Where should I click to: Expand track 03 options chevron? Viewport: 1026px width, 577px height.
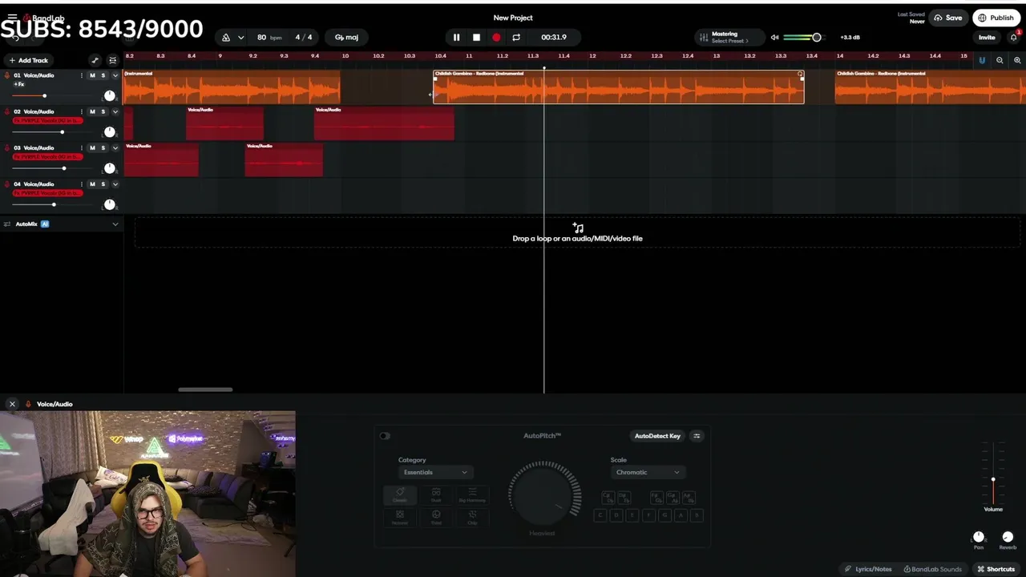[x=115, y=147]
